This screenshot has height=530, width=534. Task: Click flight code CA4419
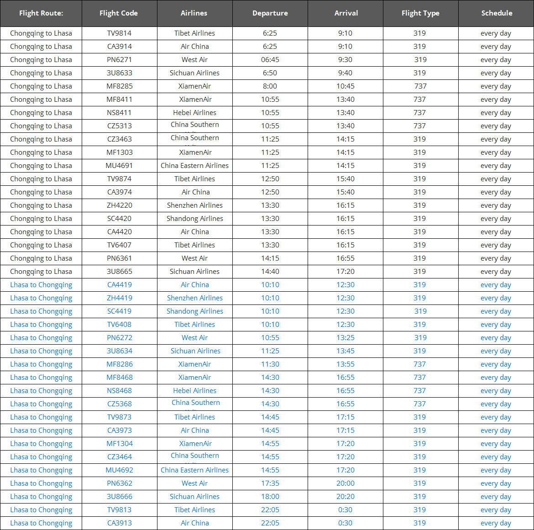120,285
